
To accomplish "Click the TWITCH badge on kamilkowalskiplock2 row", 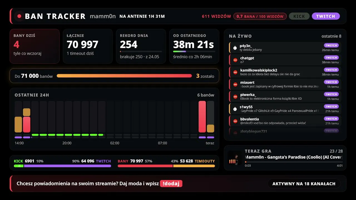I will pos(331,70).
